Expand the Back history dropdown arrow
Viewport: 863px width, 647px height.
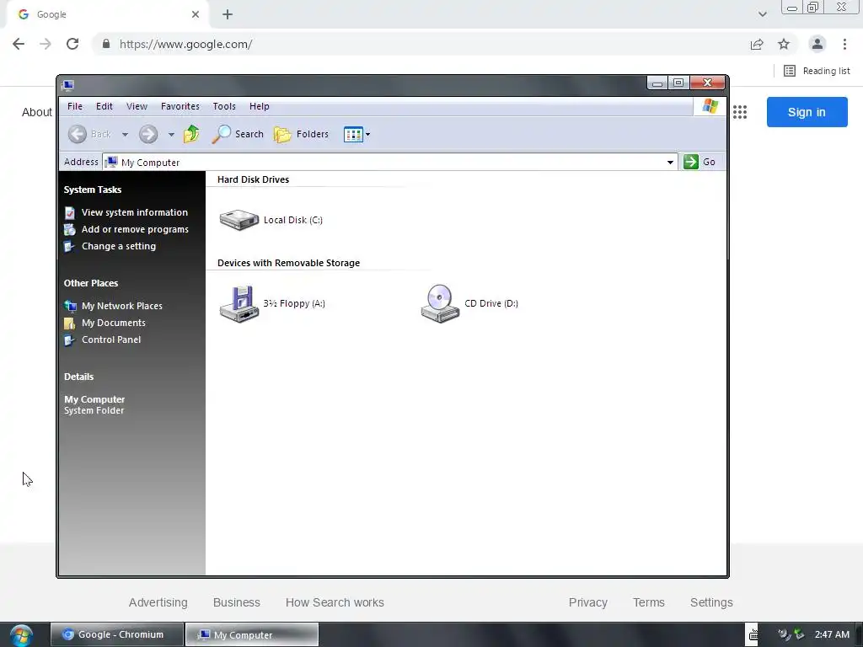coord(125,135)
